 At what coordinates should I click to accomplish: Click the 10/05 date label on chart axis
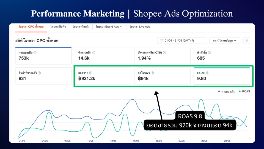click(x=90, y=141)
